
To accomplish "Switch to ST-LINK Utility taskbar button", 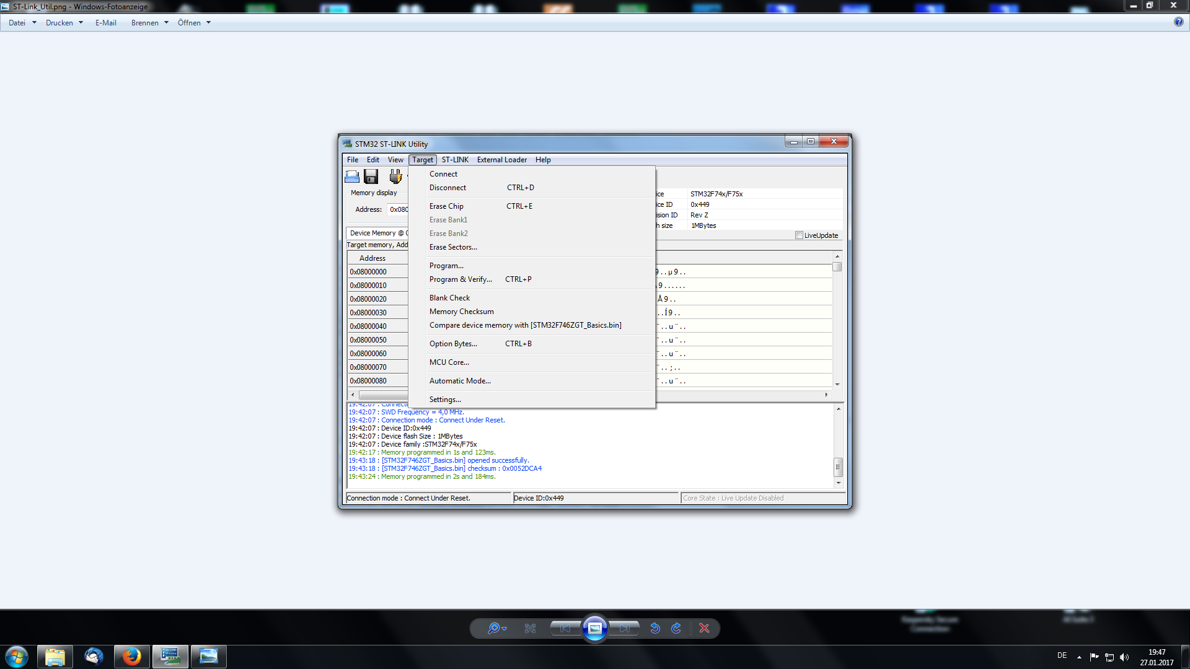I will click(x=170, y=657).
